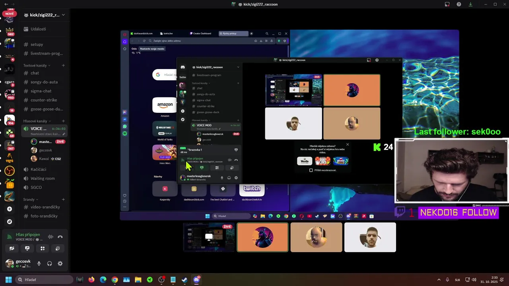This screenshot has width=509, height=286.
Task: Open the goose-goose-du... channel
Action: click(44, 109)
